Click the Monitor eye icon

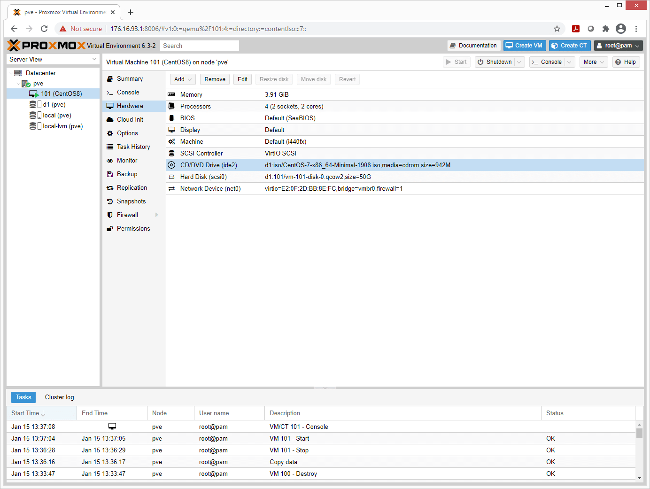[110, 161]
